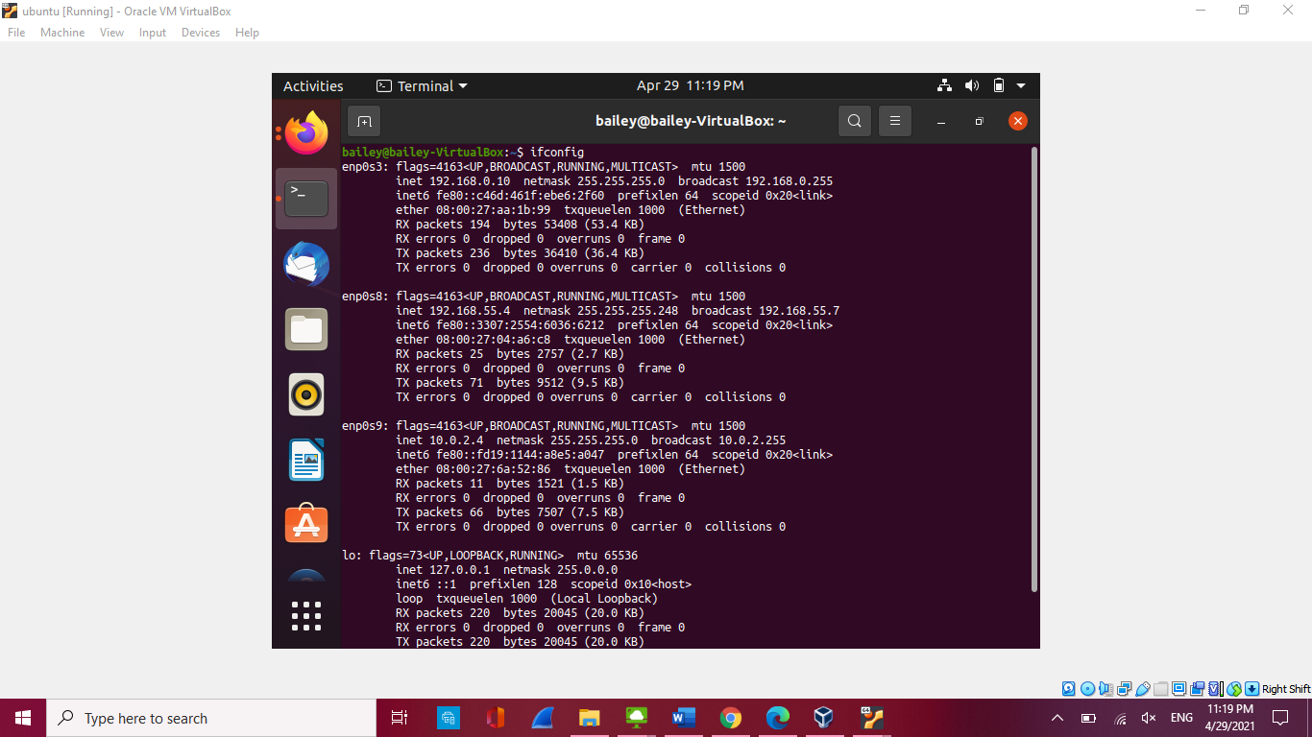Click the new terminal tab button
Image resolution: width=1312 pixels, height=737 pixels.
point(364,121)
